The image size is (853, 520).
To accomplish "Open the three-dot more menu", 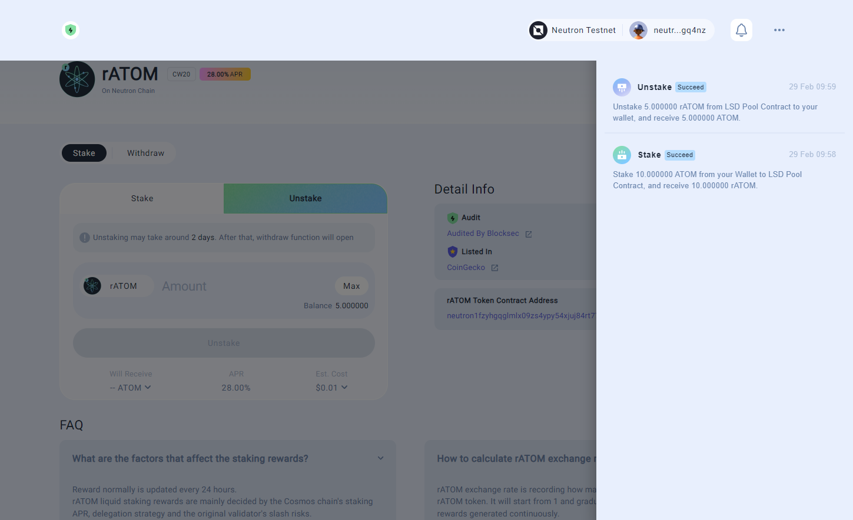I will pyautogui.click(x=779, y=30).
